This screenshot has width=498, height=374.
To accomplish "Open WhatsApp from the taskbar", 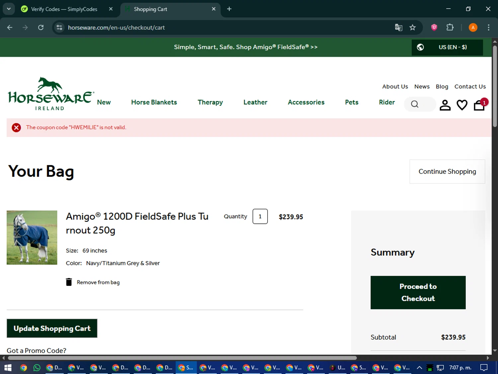I will click(37, 368).
